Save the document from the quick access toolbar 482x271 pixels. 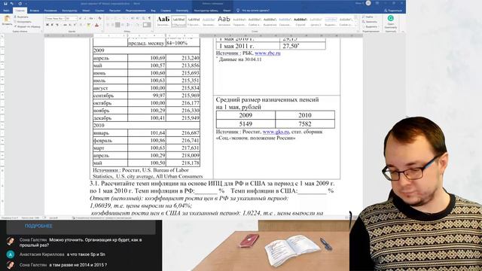[x=5, y=4]
